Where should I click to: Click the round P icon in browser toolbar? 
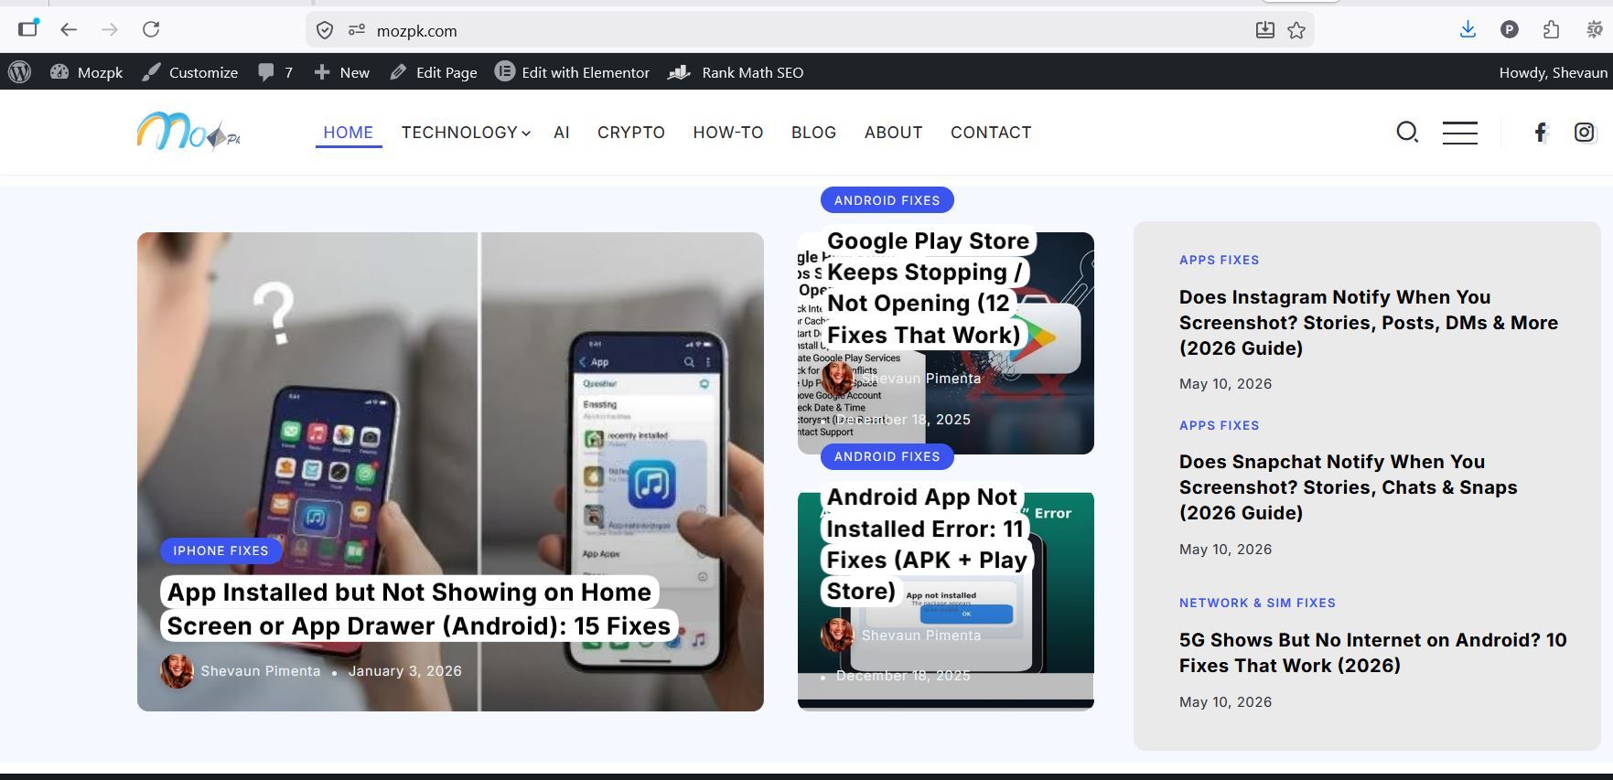(1510, 30)
